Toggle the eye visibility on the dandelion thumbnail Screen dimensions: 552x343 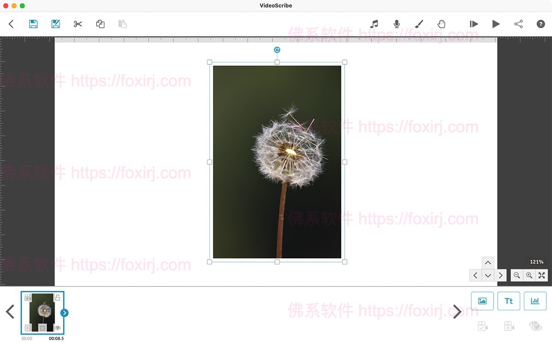point(57,328)
